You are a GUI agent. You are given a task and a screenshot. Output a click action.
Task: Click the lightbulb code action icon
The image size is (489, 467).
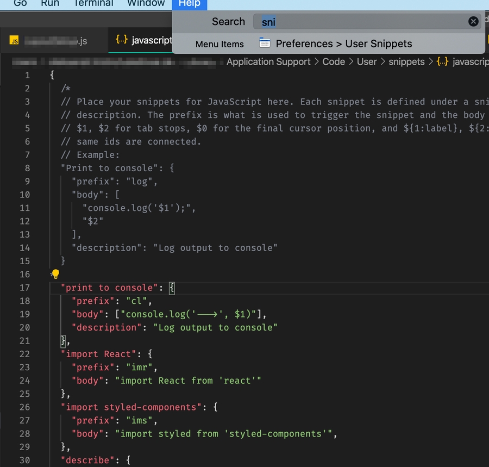55,275
